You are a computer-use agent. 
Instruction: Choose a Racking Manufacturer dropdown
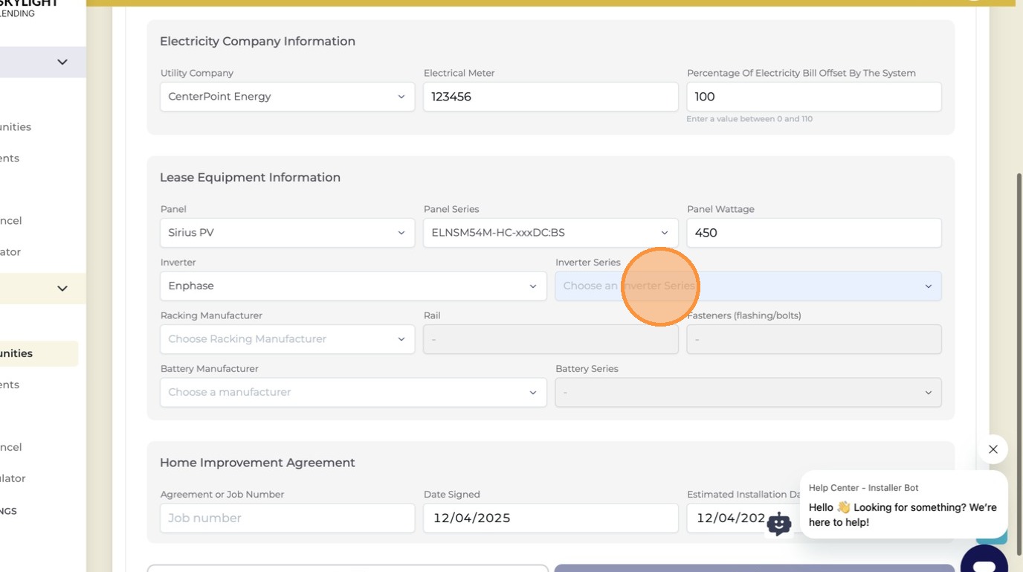(287, 339)
